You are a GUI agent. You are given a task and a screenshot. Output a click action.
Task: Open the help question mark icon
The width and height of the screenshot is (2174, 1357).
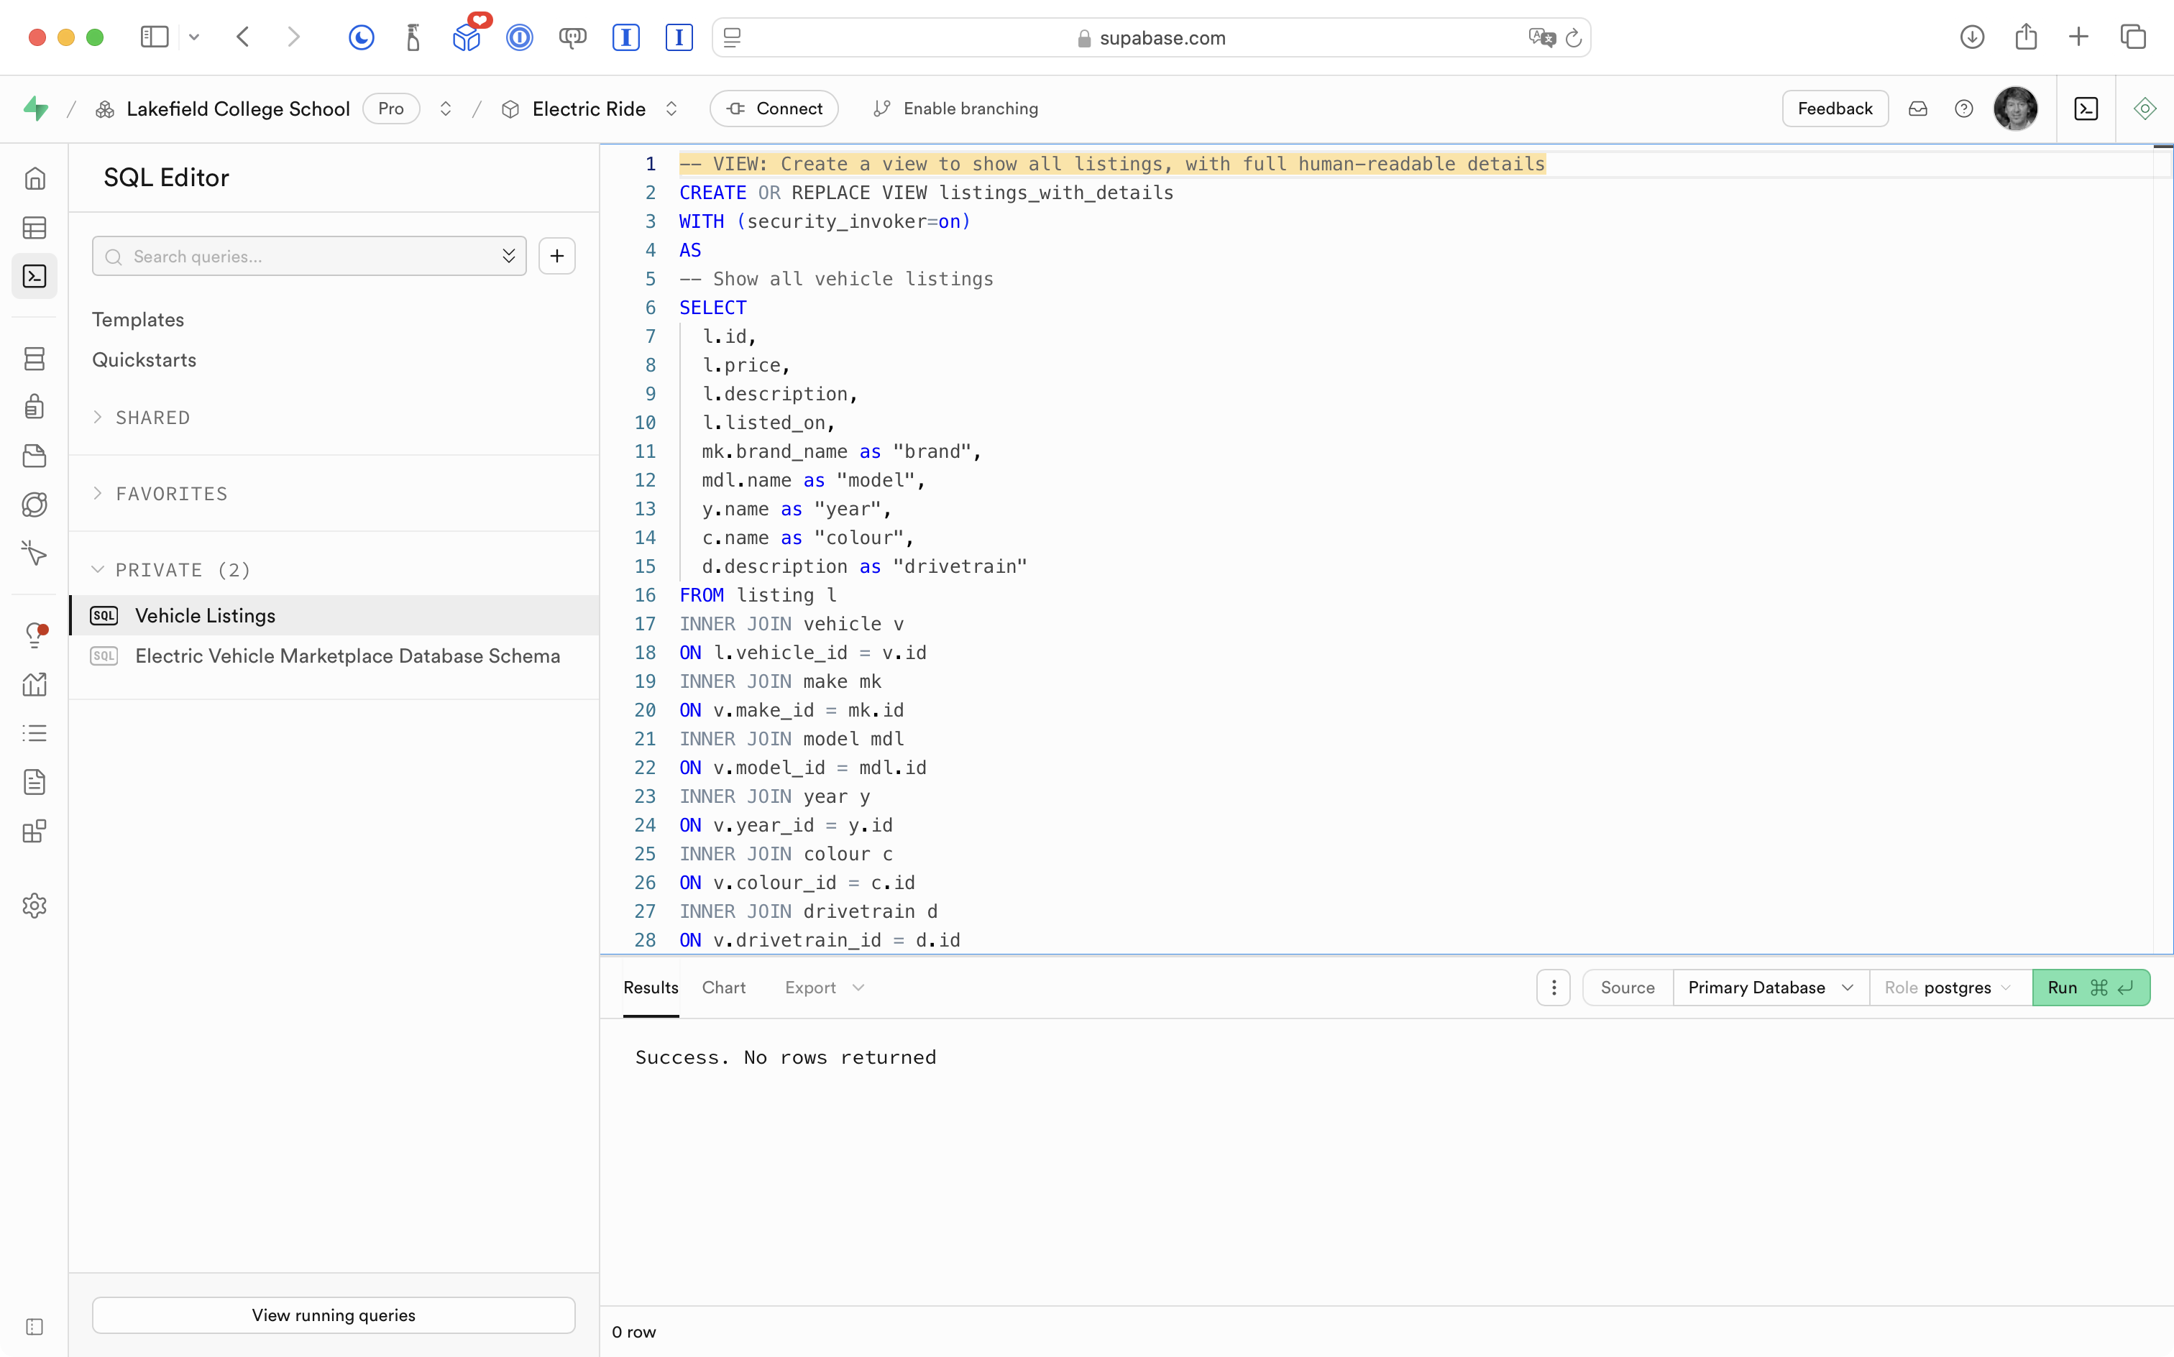tap(1963, 109)
